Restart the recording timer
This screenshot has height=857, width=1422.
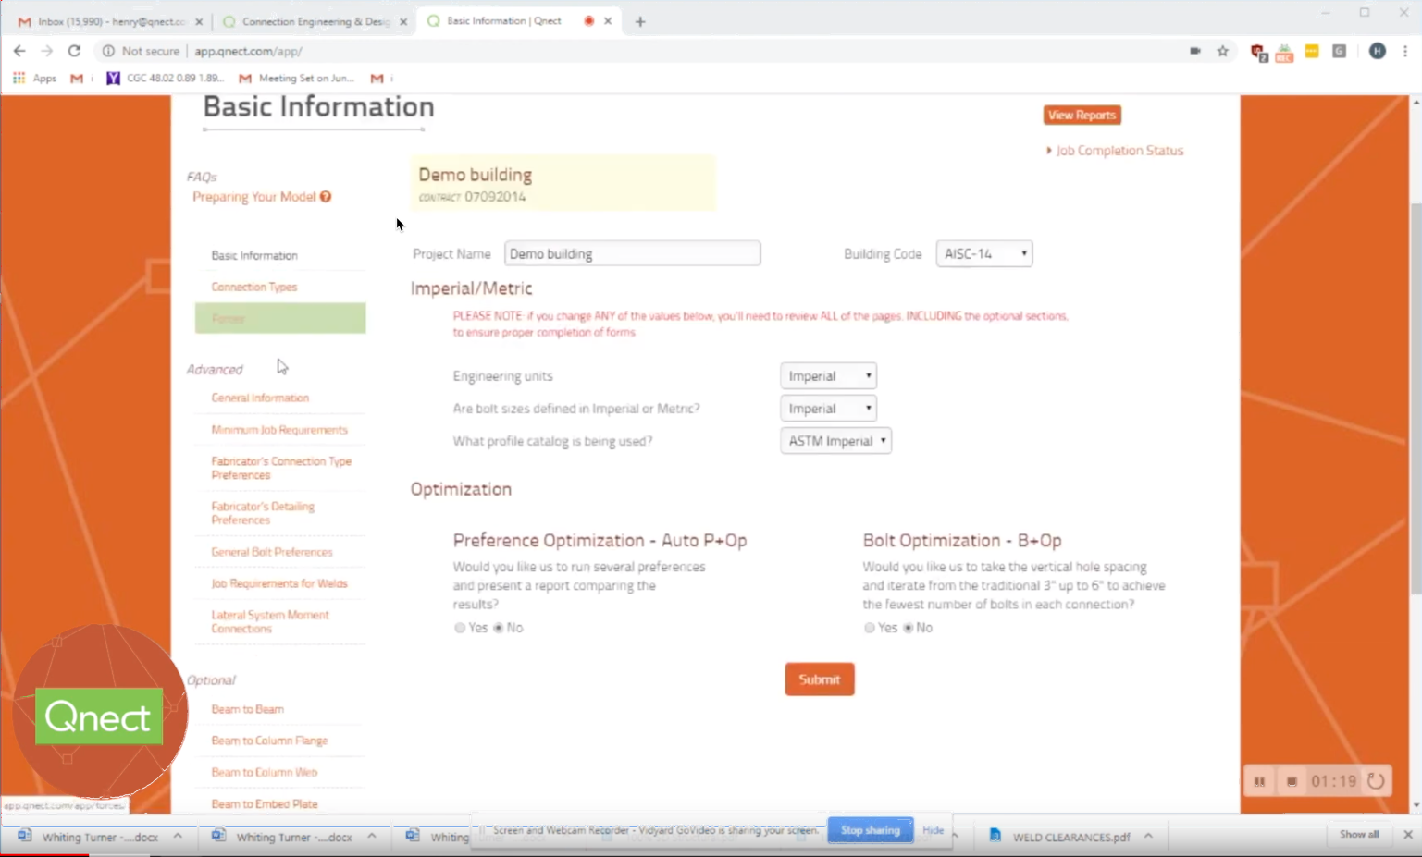pos(1376,780)
